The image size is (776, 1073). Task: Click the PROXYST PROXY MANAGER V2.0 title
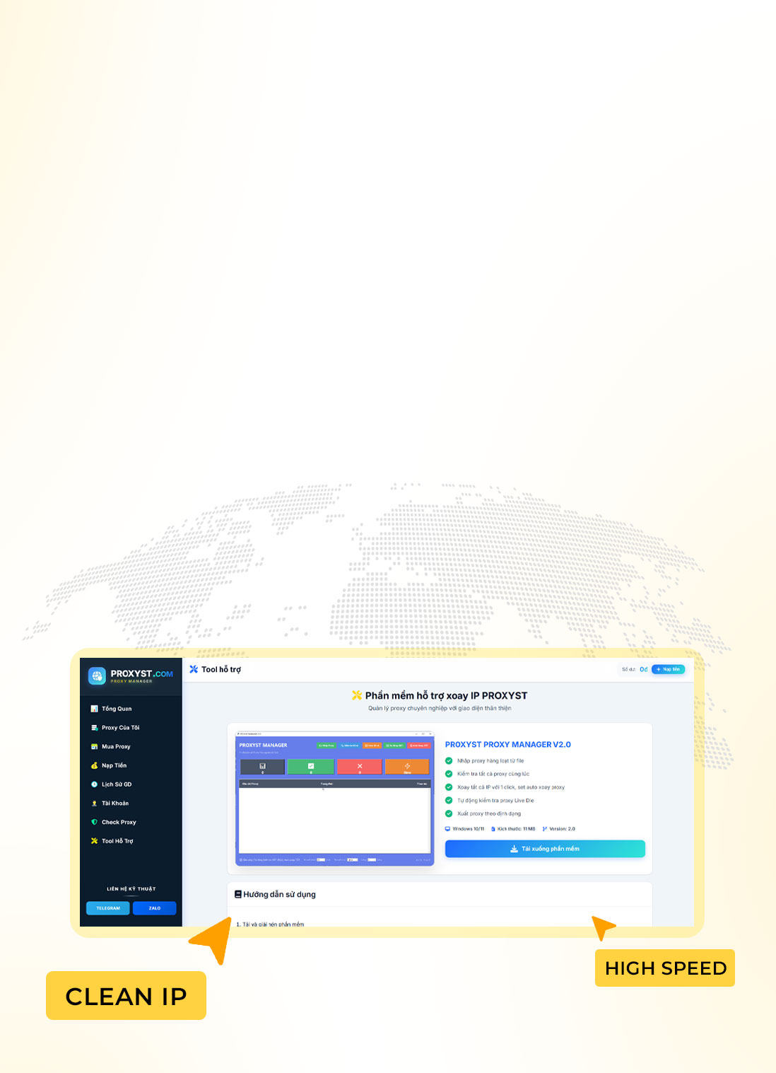508,745
